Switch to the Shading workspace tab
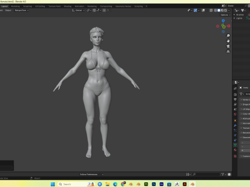This screenshot has width=250, height=187. [68, 6]
